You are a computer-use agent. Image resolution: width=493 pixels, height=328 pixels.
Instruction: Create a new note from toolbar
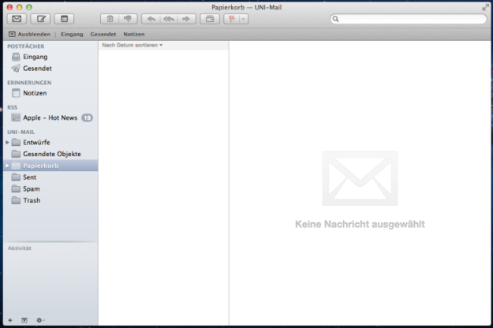click(64, 18)
